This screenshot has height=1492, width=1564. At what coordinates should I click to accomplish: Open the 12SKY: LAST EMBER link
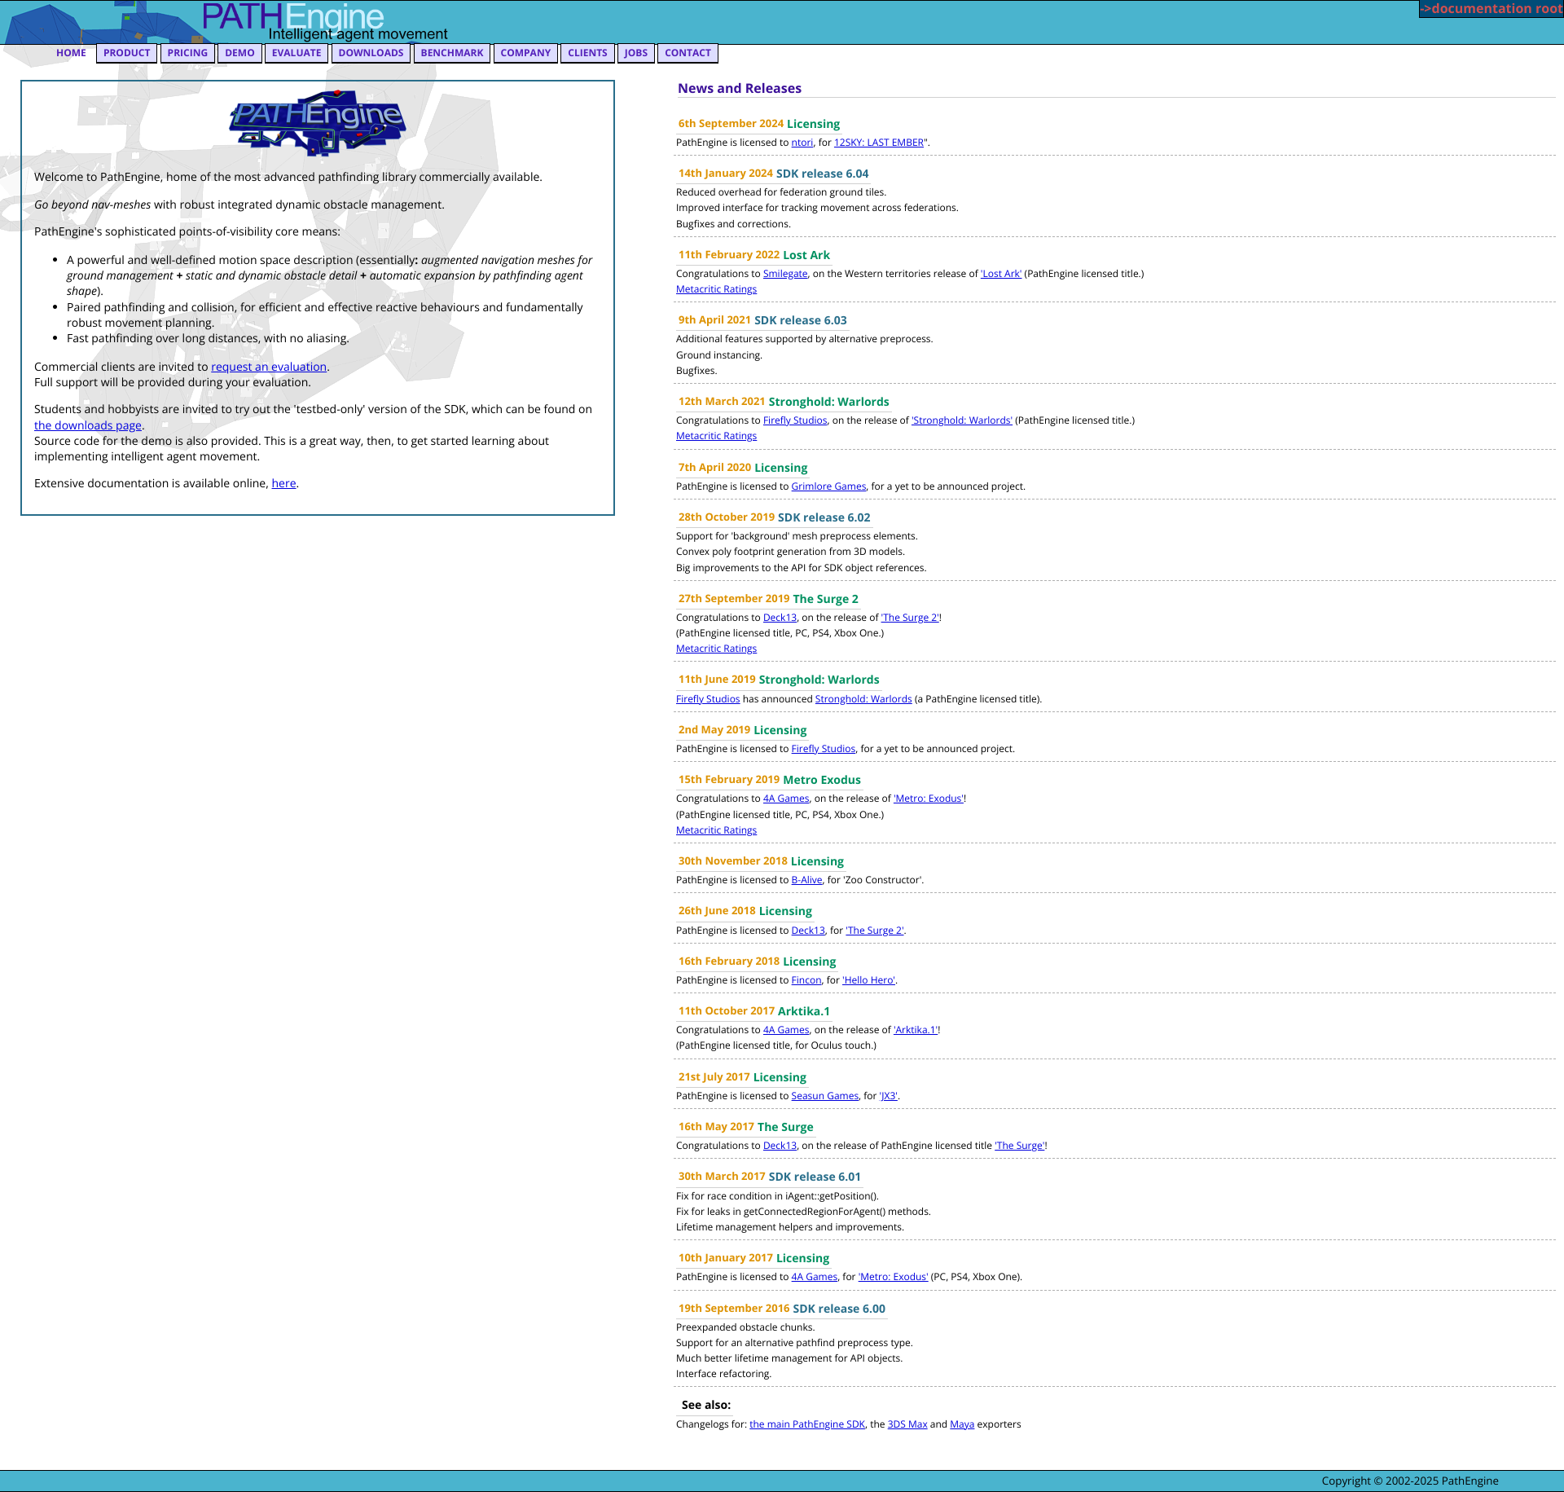coord(879,143)
